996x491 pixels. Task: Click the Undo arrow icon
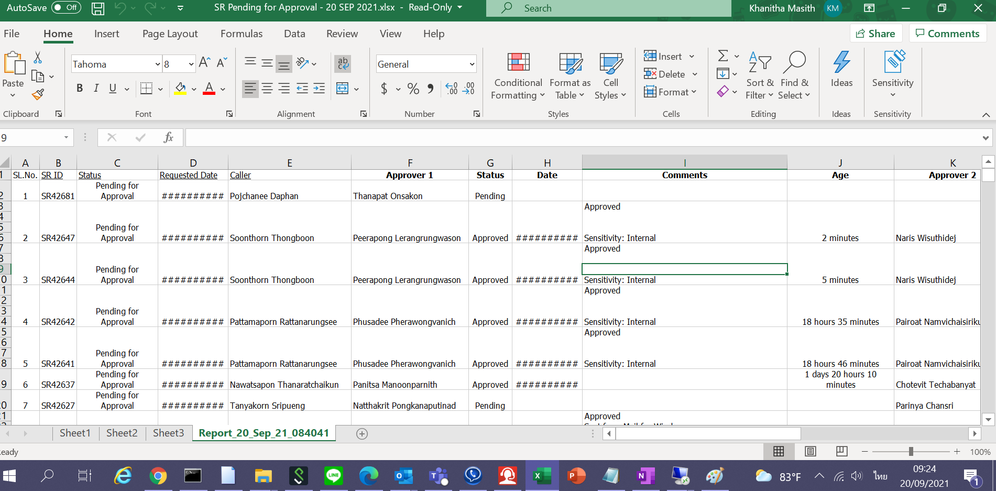point(120,8)
